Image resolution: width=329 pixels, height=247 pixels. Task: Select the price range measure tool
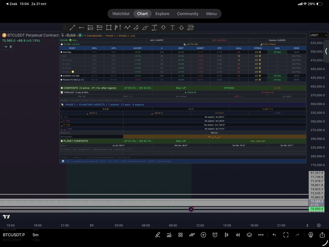(154, 27)
